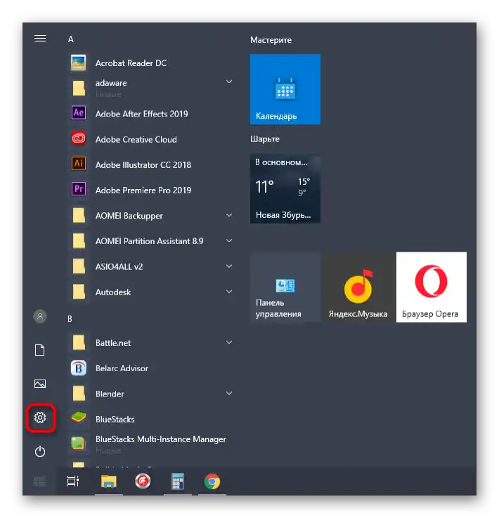Screen dimensions: 499x518
Task: Launch the Acrobat Reader DC icon
Action: pyautogui.click(x=79, y=63)
